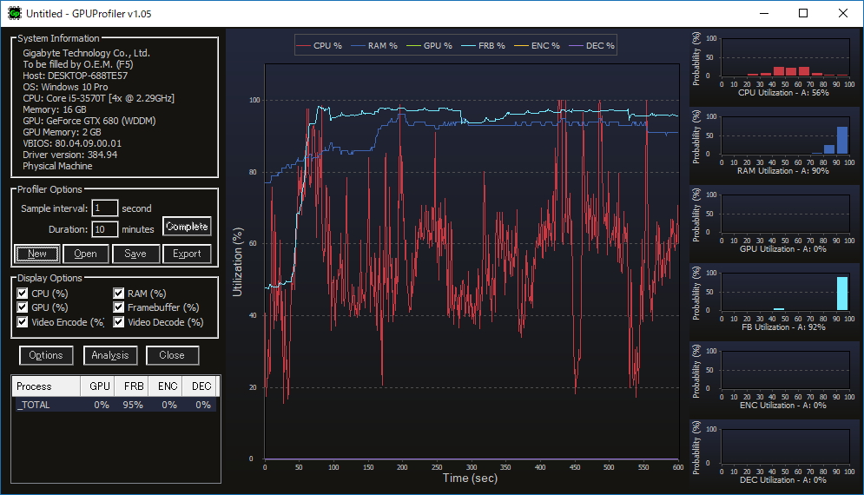864x495 pixels.
Task: Sort by the GPU column header
Action: (x=97, y=386)
